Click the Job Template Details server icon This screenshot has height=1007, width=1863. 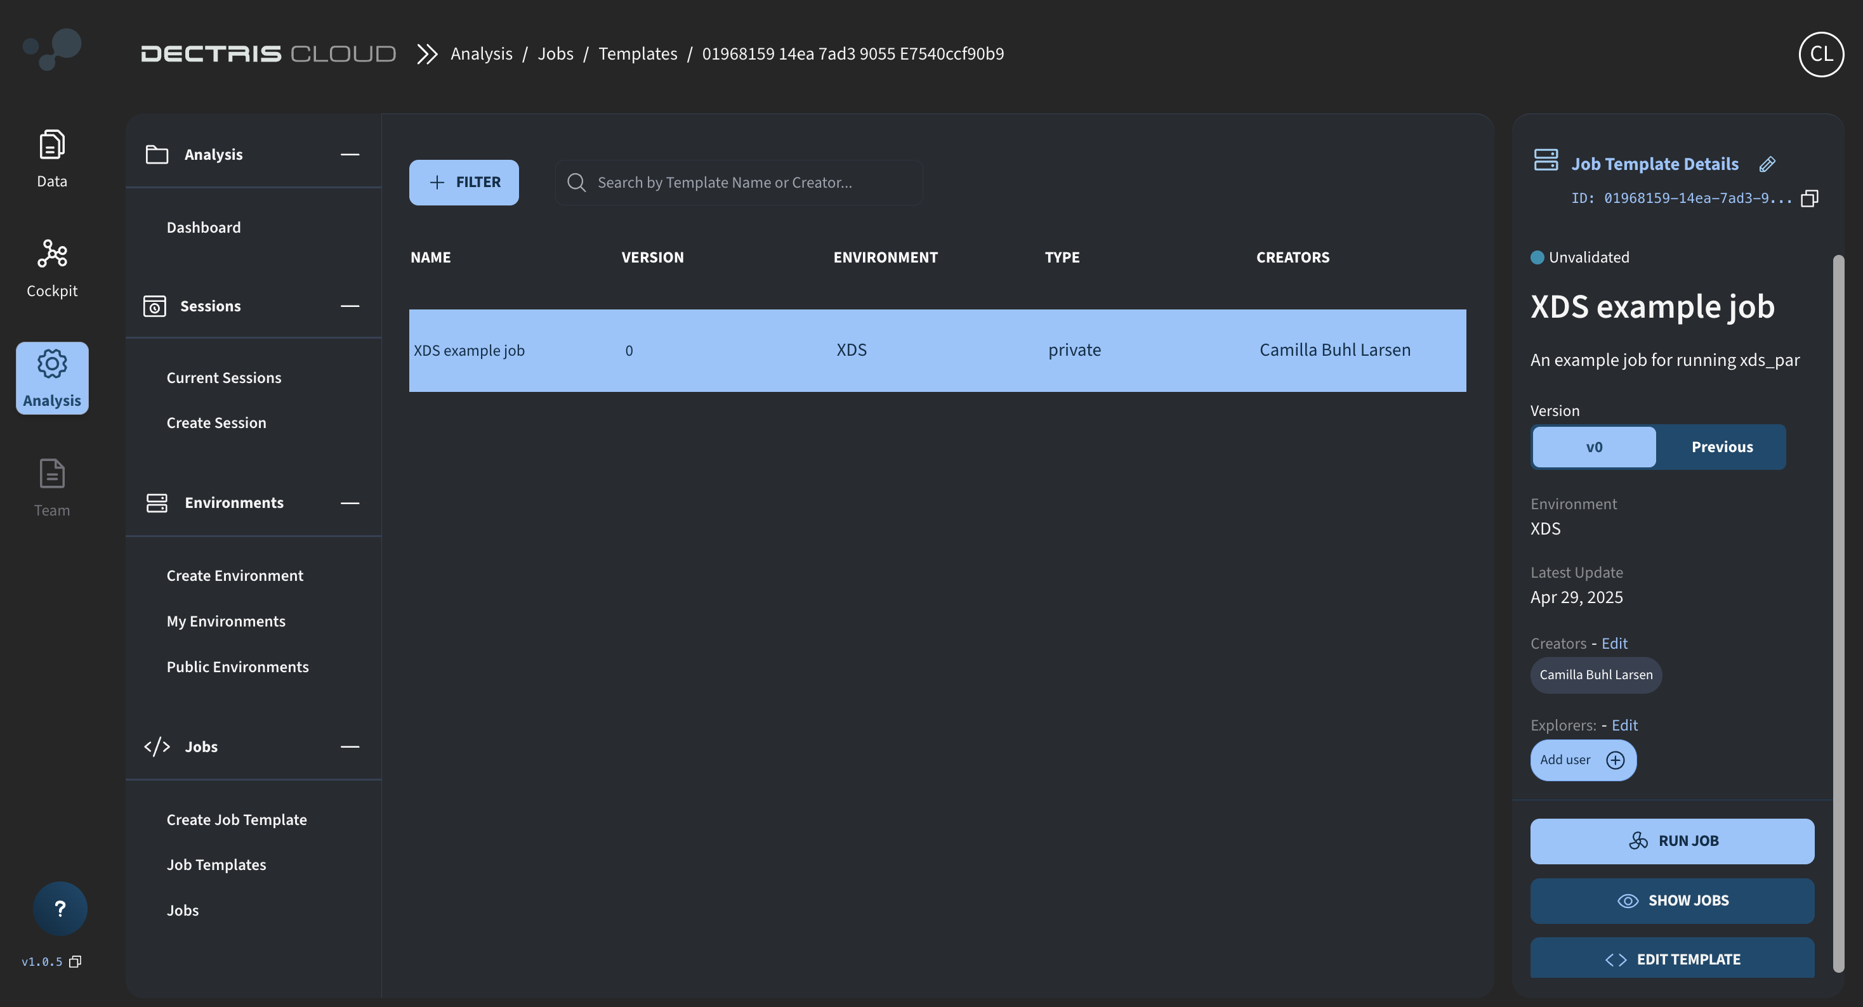click(x=1546, y=160)
